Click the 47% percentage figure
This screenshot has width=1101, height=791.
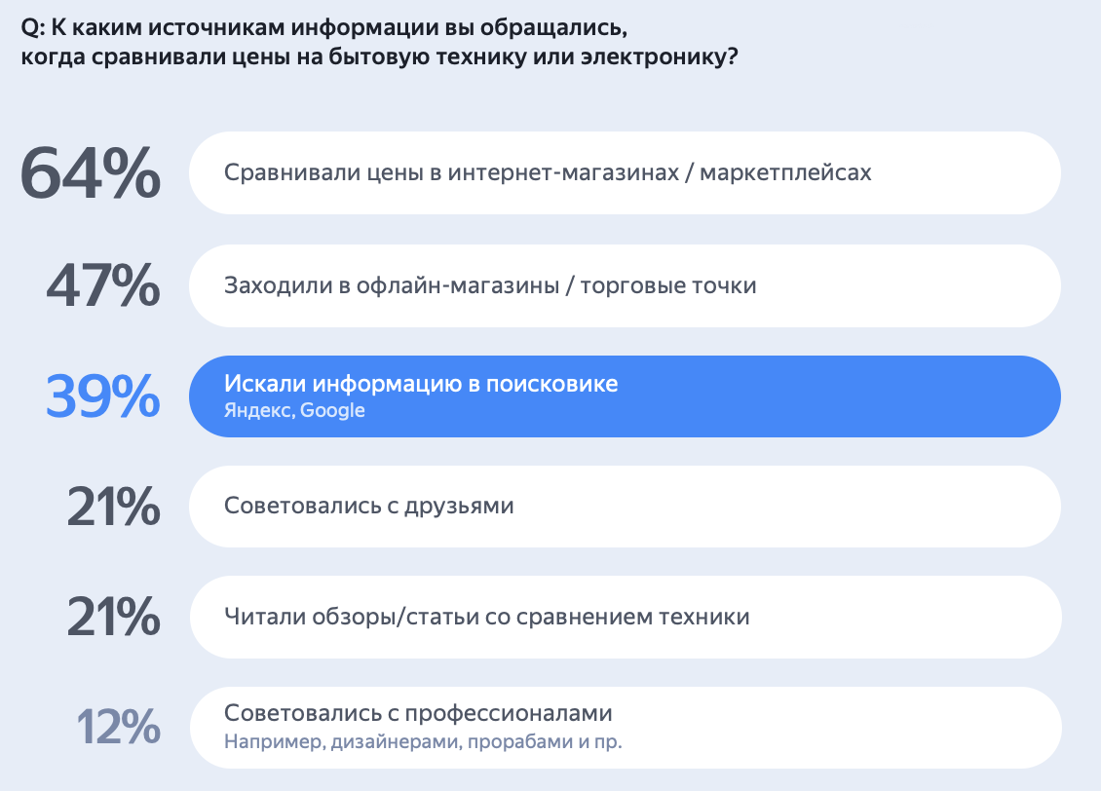tap(102, 285)
